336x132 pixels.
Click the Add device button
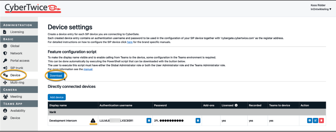pyautogui.click(x=56, y=97)
